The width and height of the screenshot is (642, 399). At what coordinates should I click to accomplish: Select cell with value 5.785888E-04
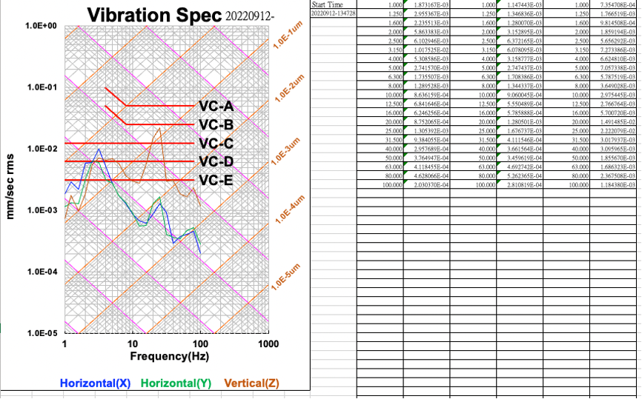520,113
